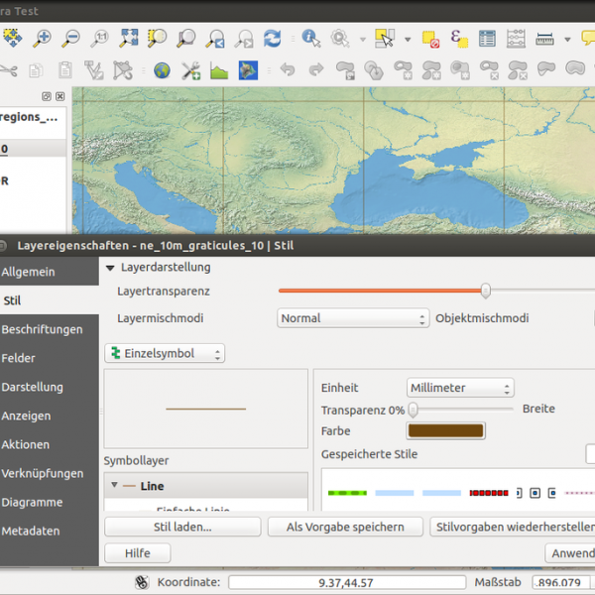This screenshot has height=595, width=595.
Task: Open the Einzelsymbol renderer dropdown
Action: pos(165,353)
